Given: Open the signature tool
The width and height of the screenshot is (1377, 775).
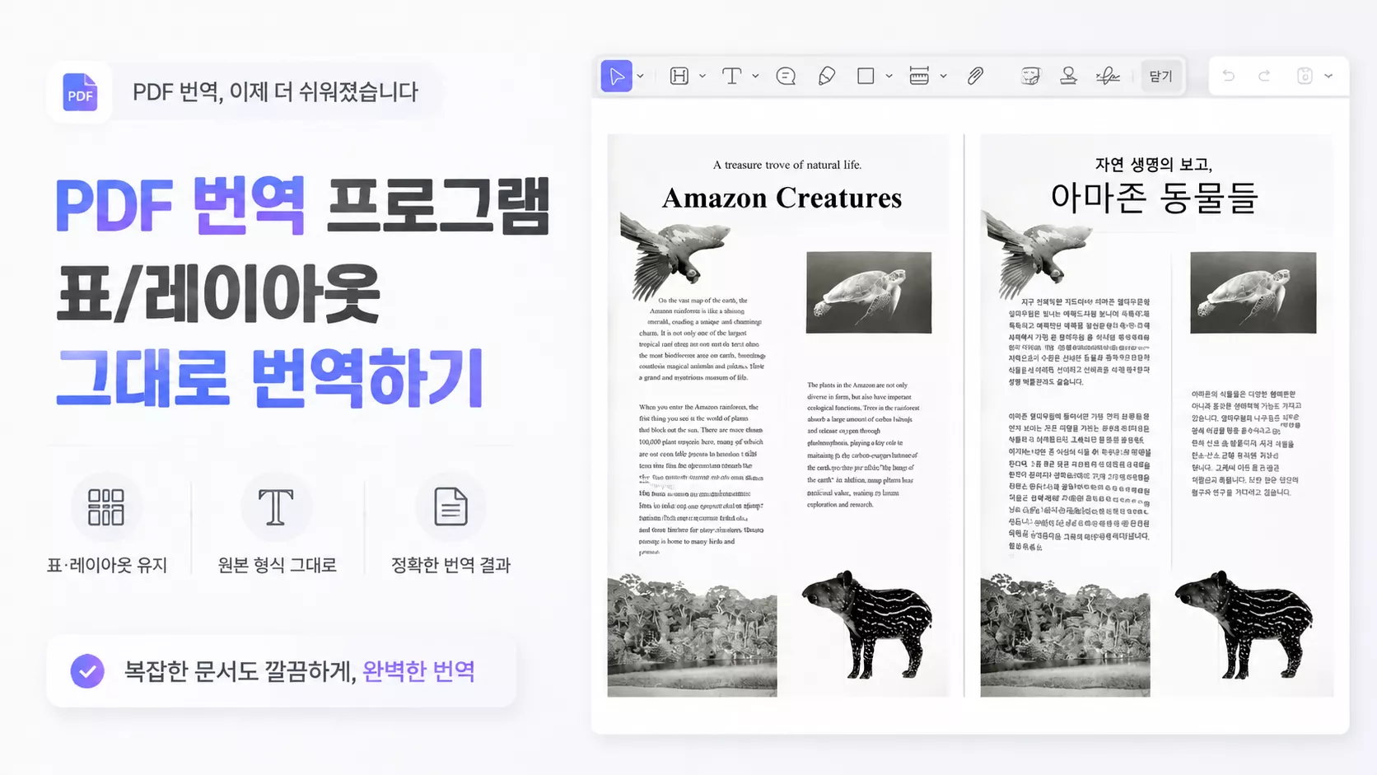Looking at the screenshot, I should click(1108, 76).
